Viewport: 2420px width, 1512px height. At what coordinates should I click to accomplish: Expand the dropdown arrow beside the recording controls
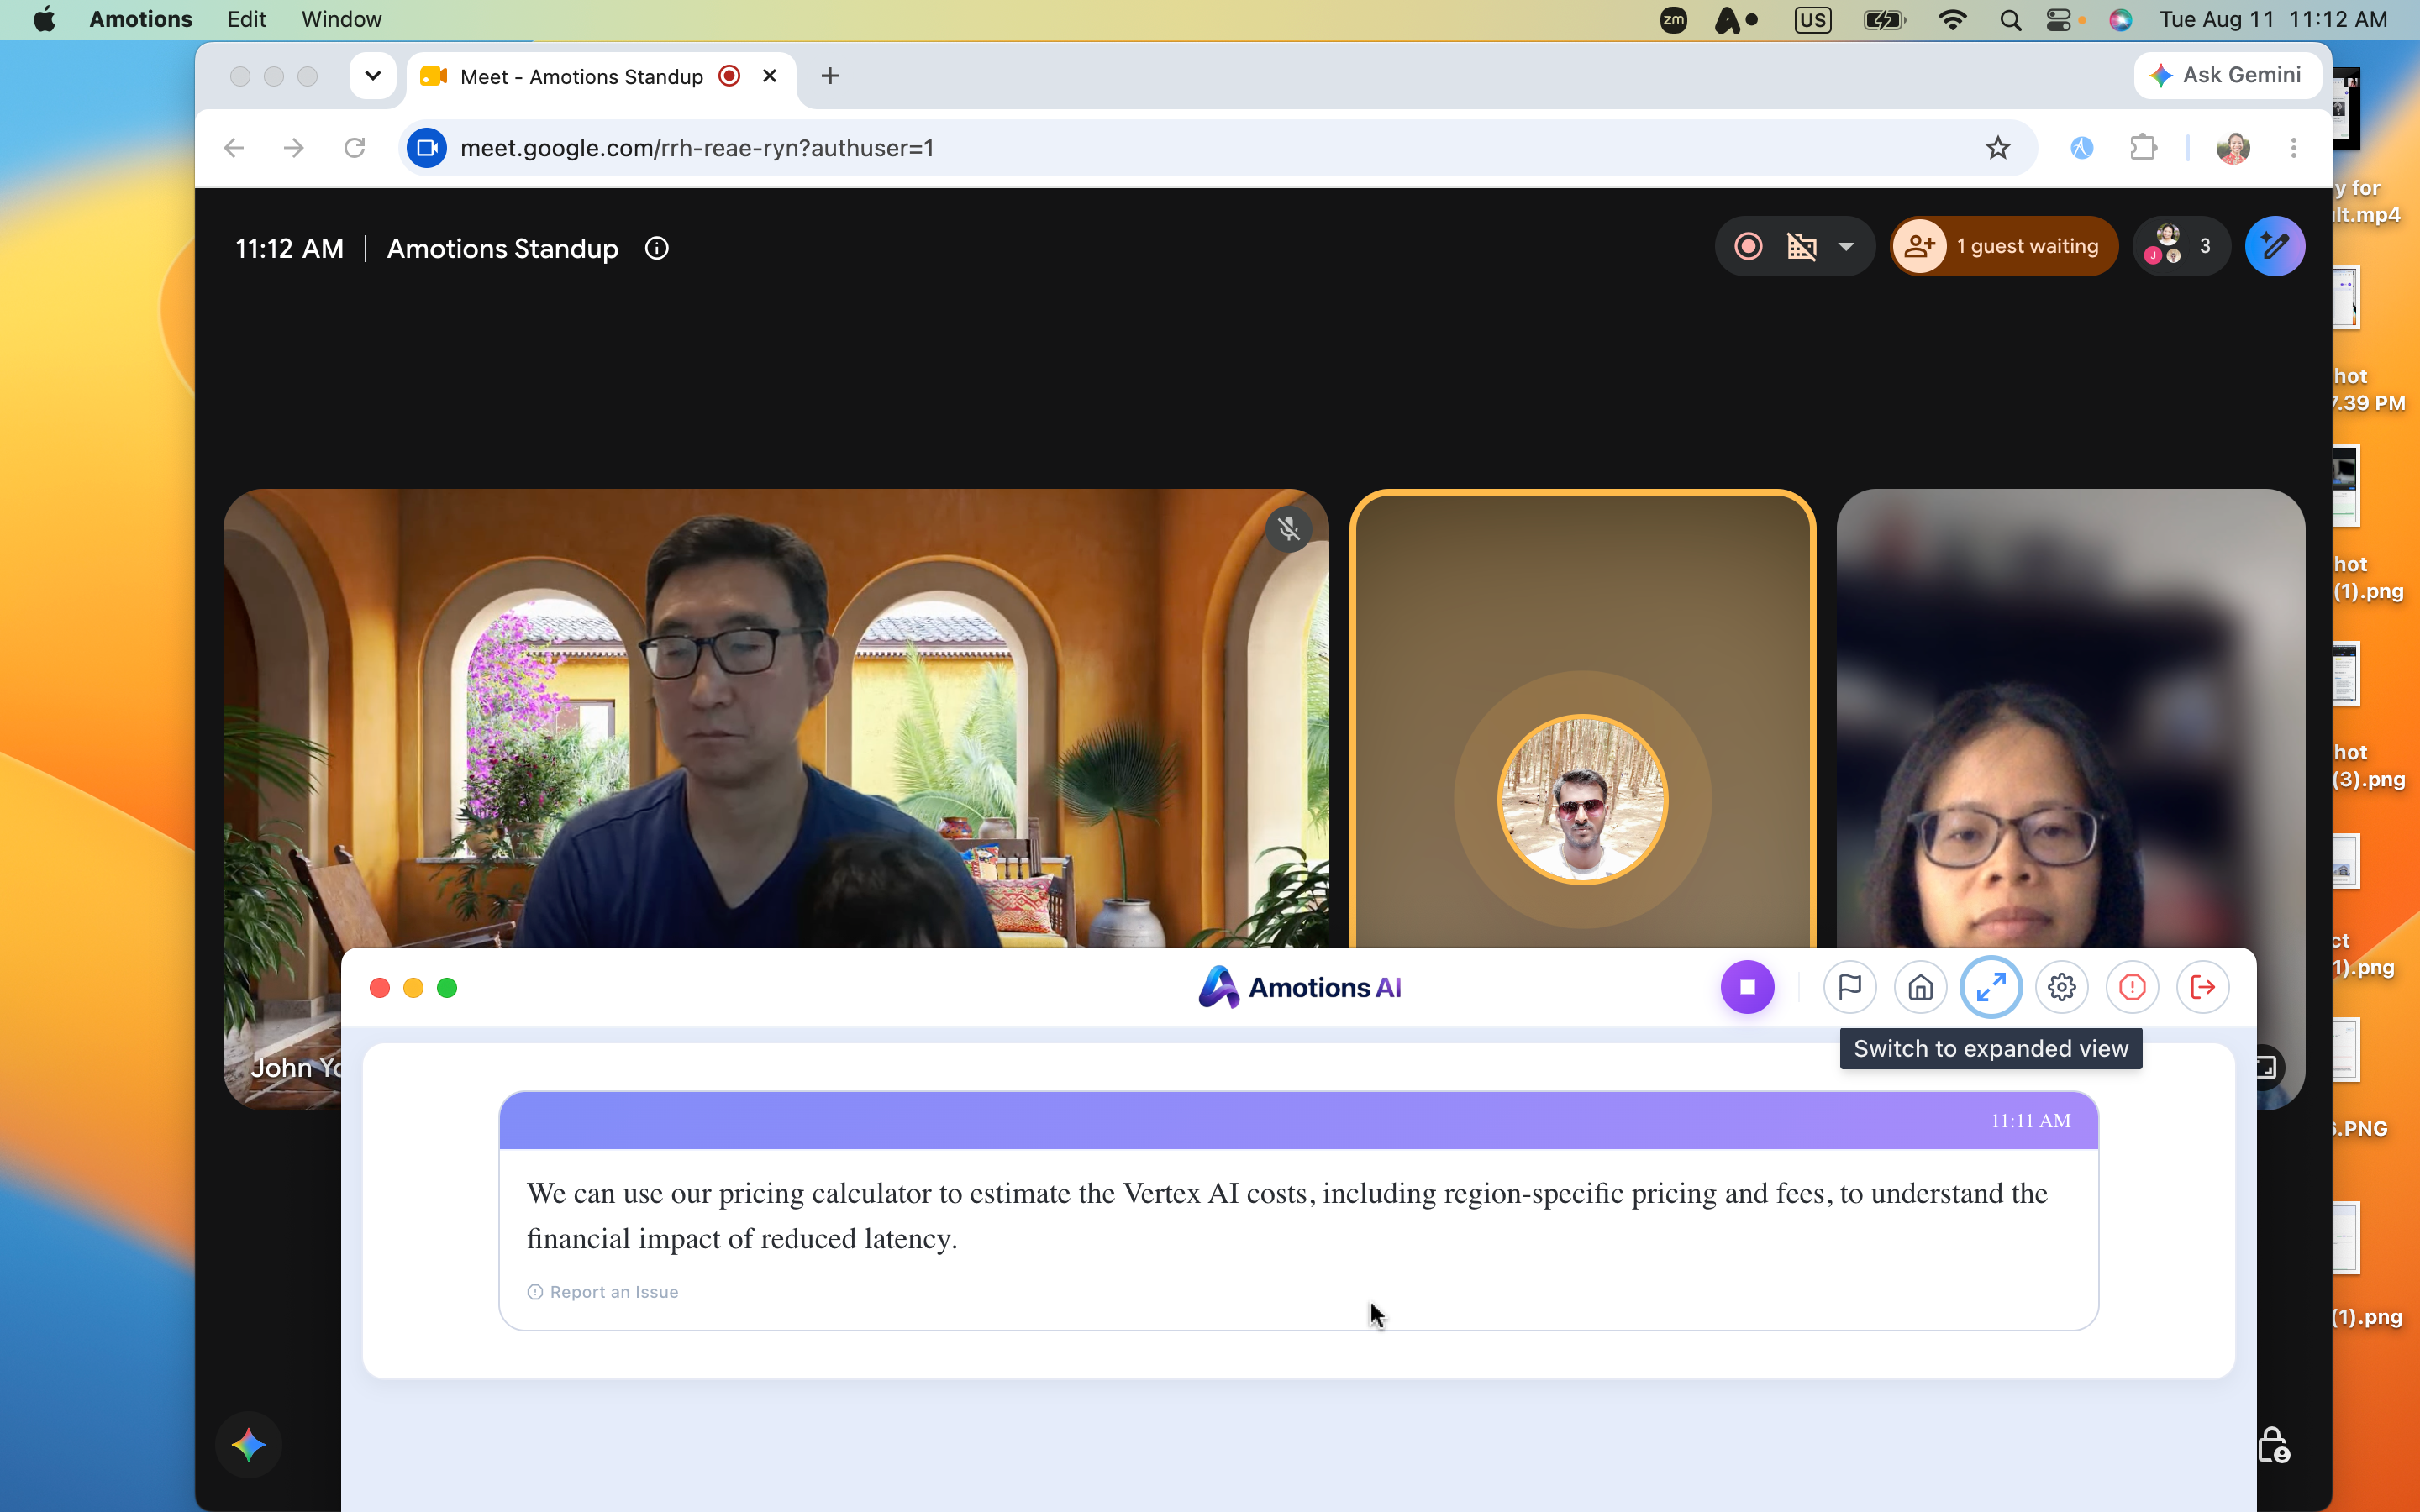coord(1846,246)
